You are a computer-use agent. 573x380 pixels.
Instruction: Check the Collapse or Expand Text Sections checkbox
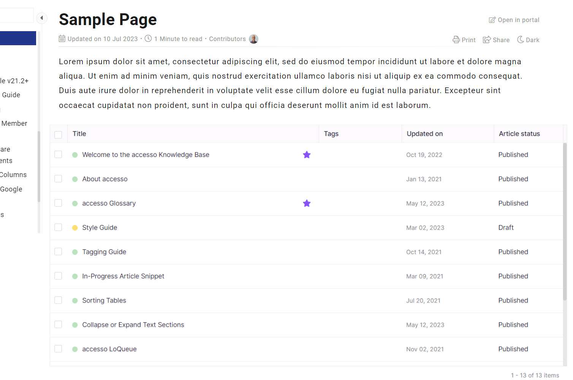click(58, 325)
